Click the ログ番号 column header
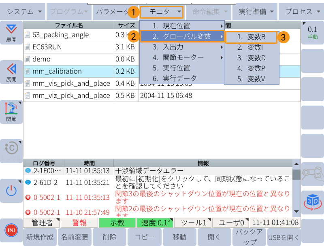324x246 pixels. [x=44, y=163]
